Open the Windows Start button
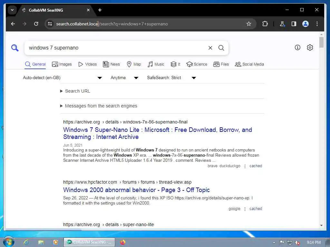 point(9,242)
